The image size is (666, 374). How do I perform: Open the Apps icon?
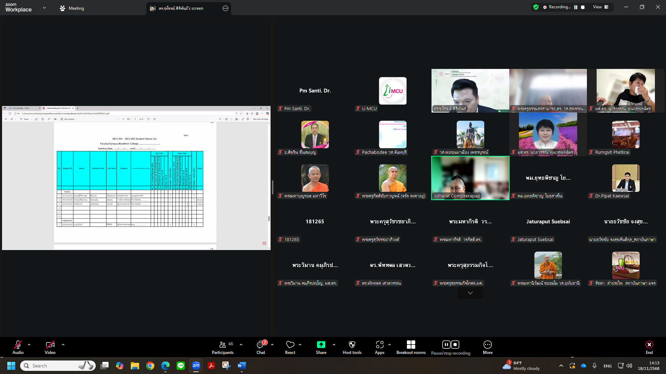pos(379,347)
